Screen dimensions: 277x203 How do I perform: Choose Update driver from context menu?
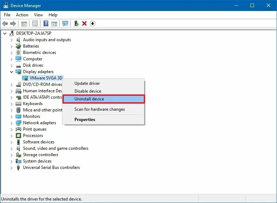[x=104, y=83]
